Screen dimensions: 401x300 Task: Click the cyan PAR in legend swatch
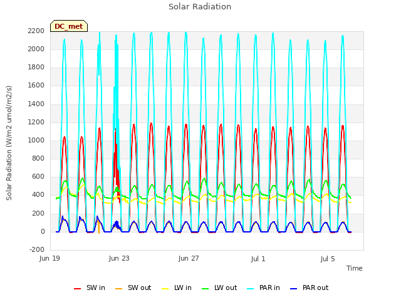[251, 289]
